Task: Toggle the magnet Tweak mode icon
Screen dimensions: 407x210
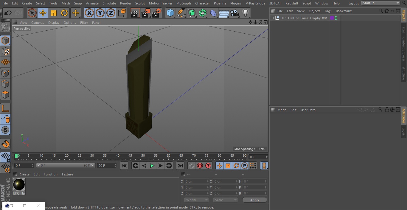Action: pos(5,144)
